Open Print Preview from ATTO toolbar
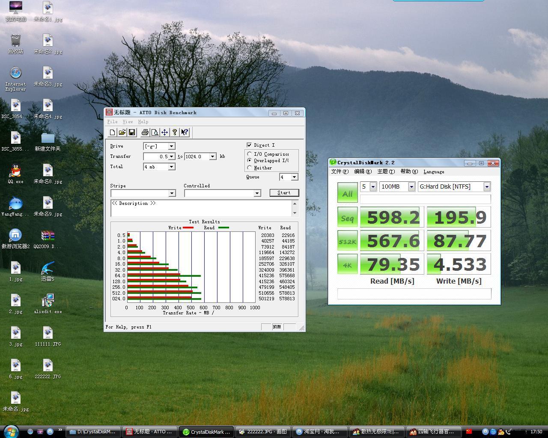The width and height of the screenshot is (548, 438). coord(155,133)
